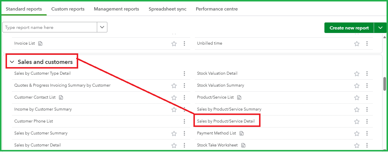Open Sales by Product/Service Detail report
The width and height of the screenshot is (388, 152).
pos(226,121)
